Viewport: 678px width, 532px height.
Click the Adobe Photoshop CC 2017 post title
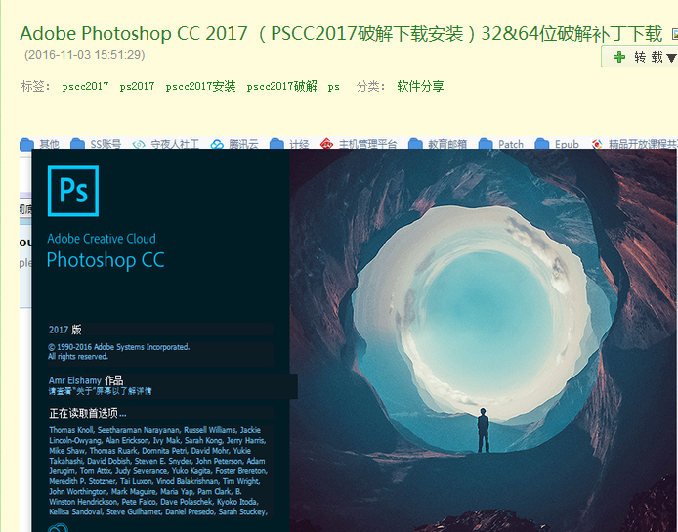tap(341, 34)
